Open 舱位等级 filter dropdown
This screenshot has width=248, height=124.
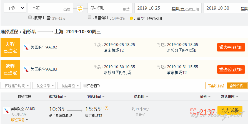tap(69, 86)
